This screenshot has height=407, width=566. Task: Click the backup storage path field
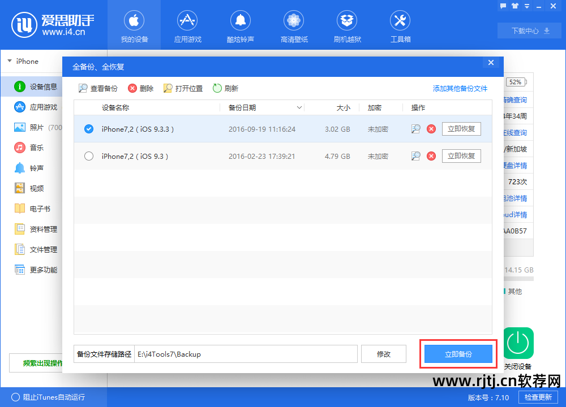pos(245,354)
